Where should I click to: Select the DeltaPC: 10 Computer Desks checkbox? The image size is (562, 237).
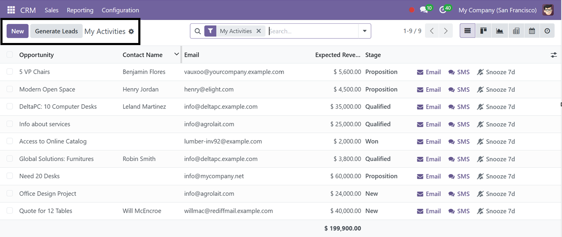(x=10, y=106)
